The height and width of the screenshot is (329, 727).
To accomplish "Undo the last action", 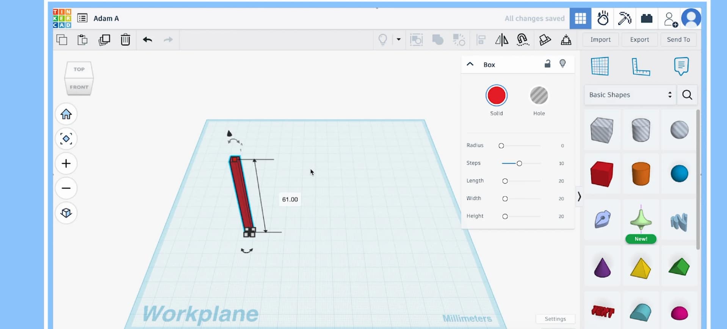I will click(147, 39).
